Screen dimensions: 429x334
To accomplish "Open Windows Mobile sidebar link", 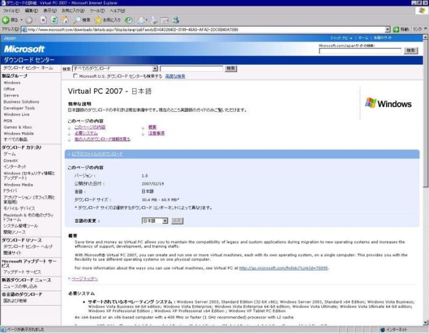I will point(18,133).
